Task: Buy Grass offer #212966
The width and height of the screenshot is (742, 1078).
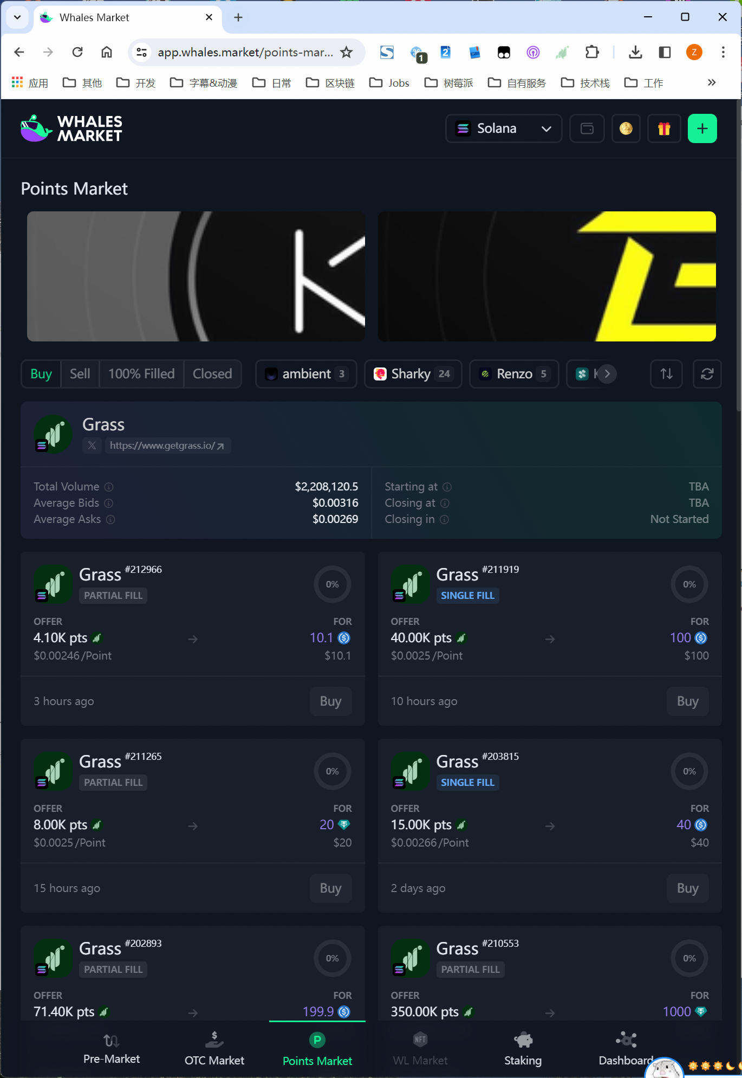Action: point(330,701)
